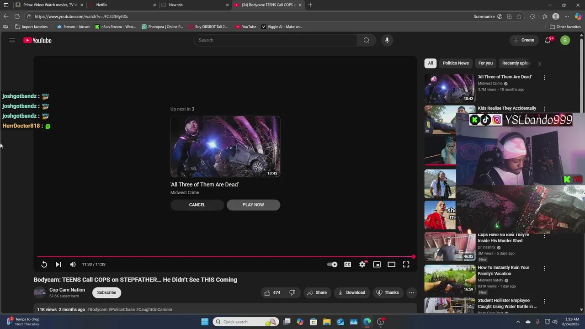Click the taskbar volume icon
The width and height of the screenshot is (585, 329).
[x=555, y=322]
